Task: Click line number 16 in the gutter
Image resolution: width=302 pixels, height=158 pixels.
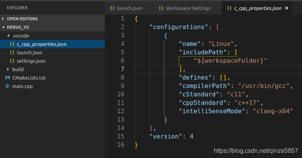Action: [121, 145]
